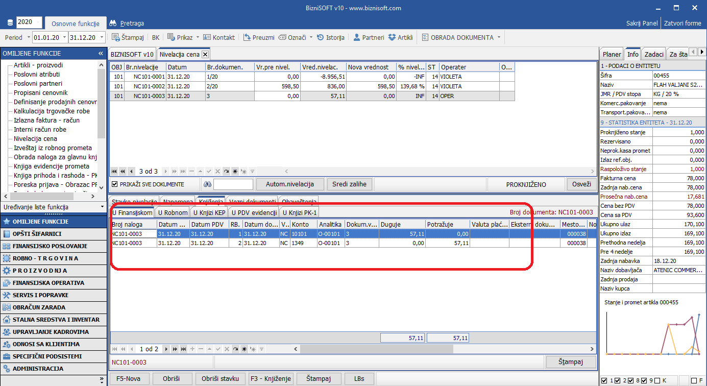
Task: Expand OBRADA DOKUMENTA dropdown arrow
Action: pyautogui.click(x=499, y=37)
